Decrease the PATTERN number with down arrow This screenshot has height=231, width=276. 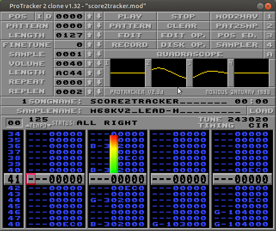99,26
